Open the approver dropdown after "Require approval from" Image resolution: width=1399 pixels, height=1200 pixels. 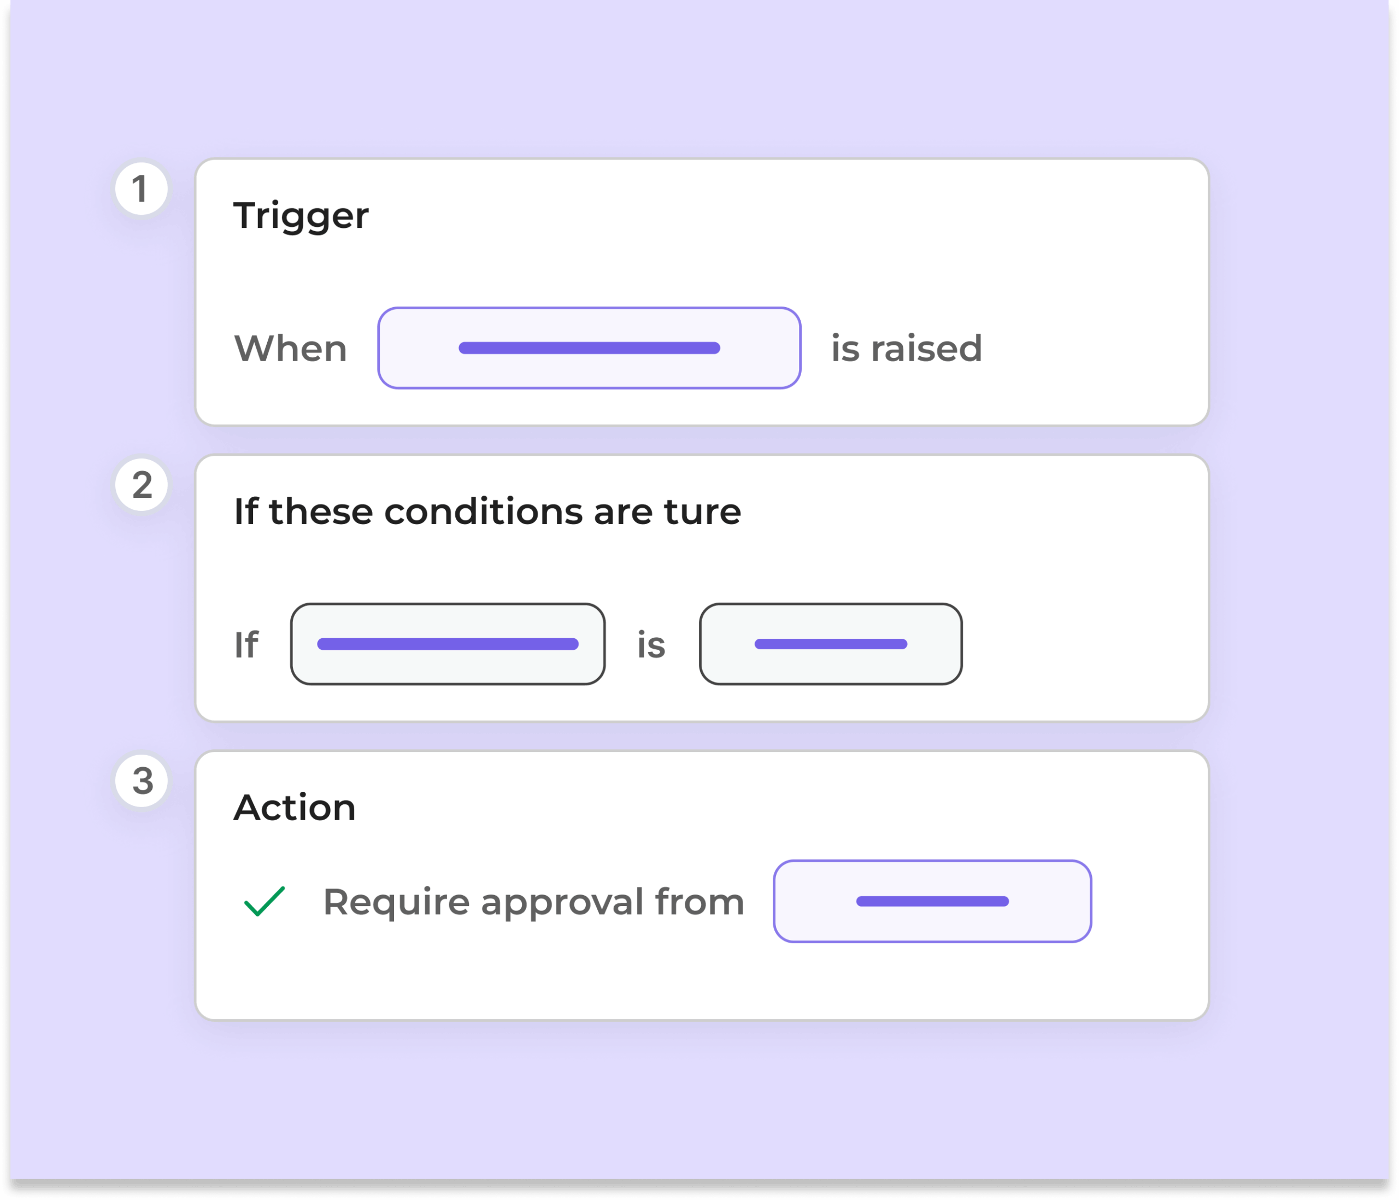coord(932,901)
